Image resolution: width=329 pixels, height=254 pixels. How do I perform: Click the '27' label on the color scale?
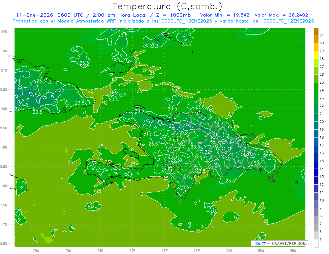[322, 67]
